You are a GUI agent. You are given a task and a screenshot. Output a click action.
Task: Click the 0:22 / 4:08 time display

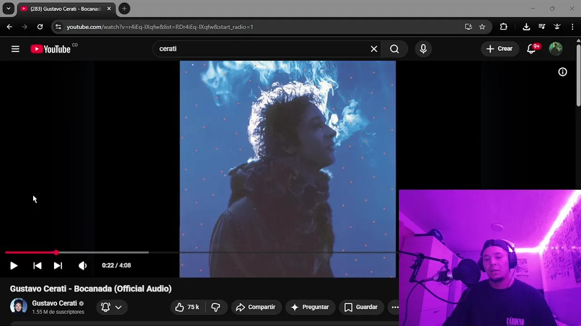pos(116,265)
